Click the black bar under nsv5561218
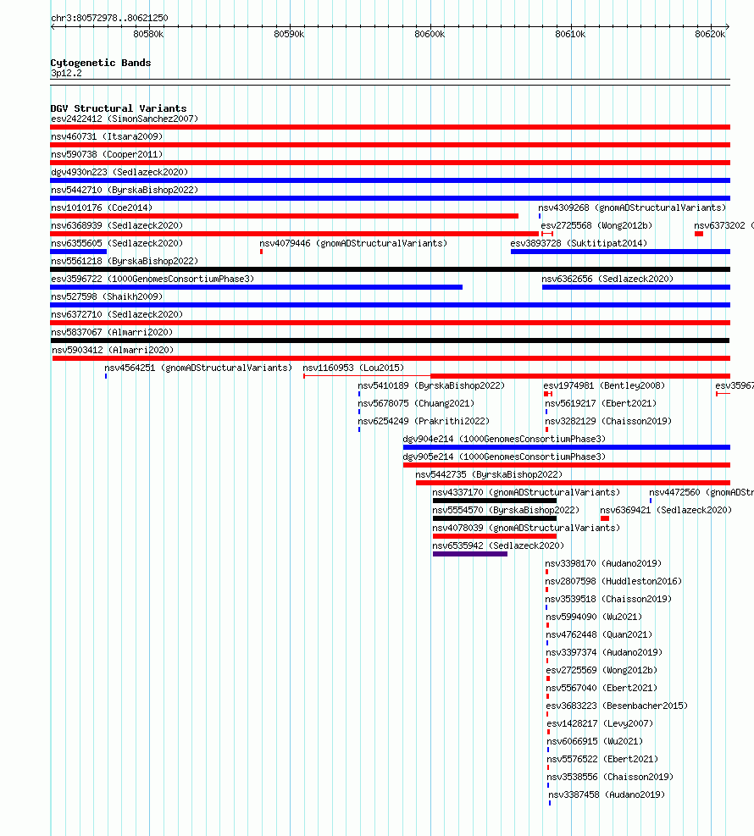Screen dimensions: 754x836 pyautogui.click(x=390, y=269)
